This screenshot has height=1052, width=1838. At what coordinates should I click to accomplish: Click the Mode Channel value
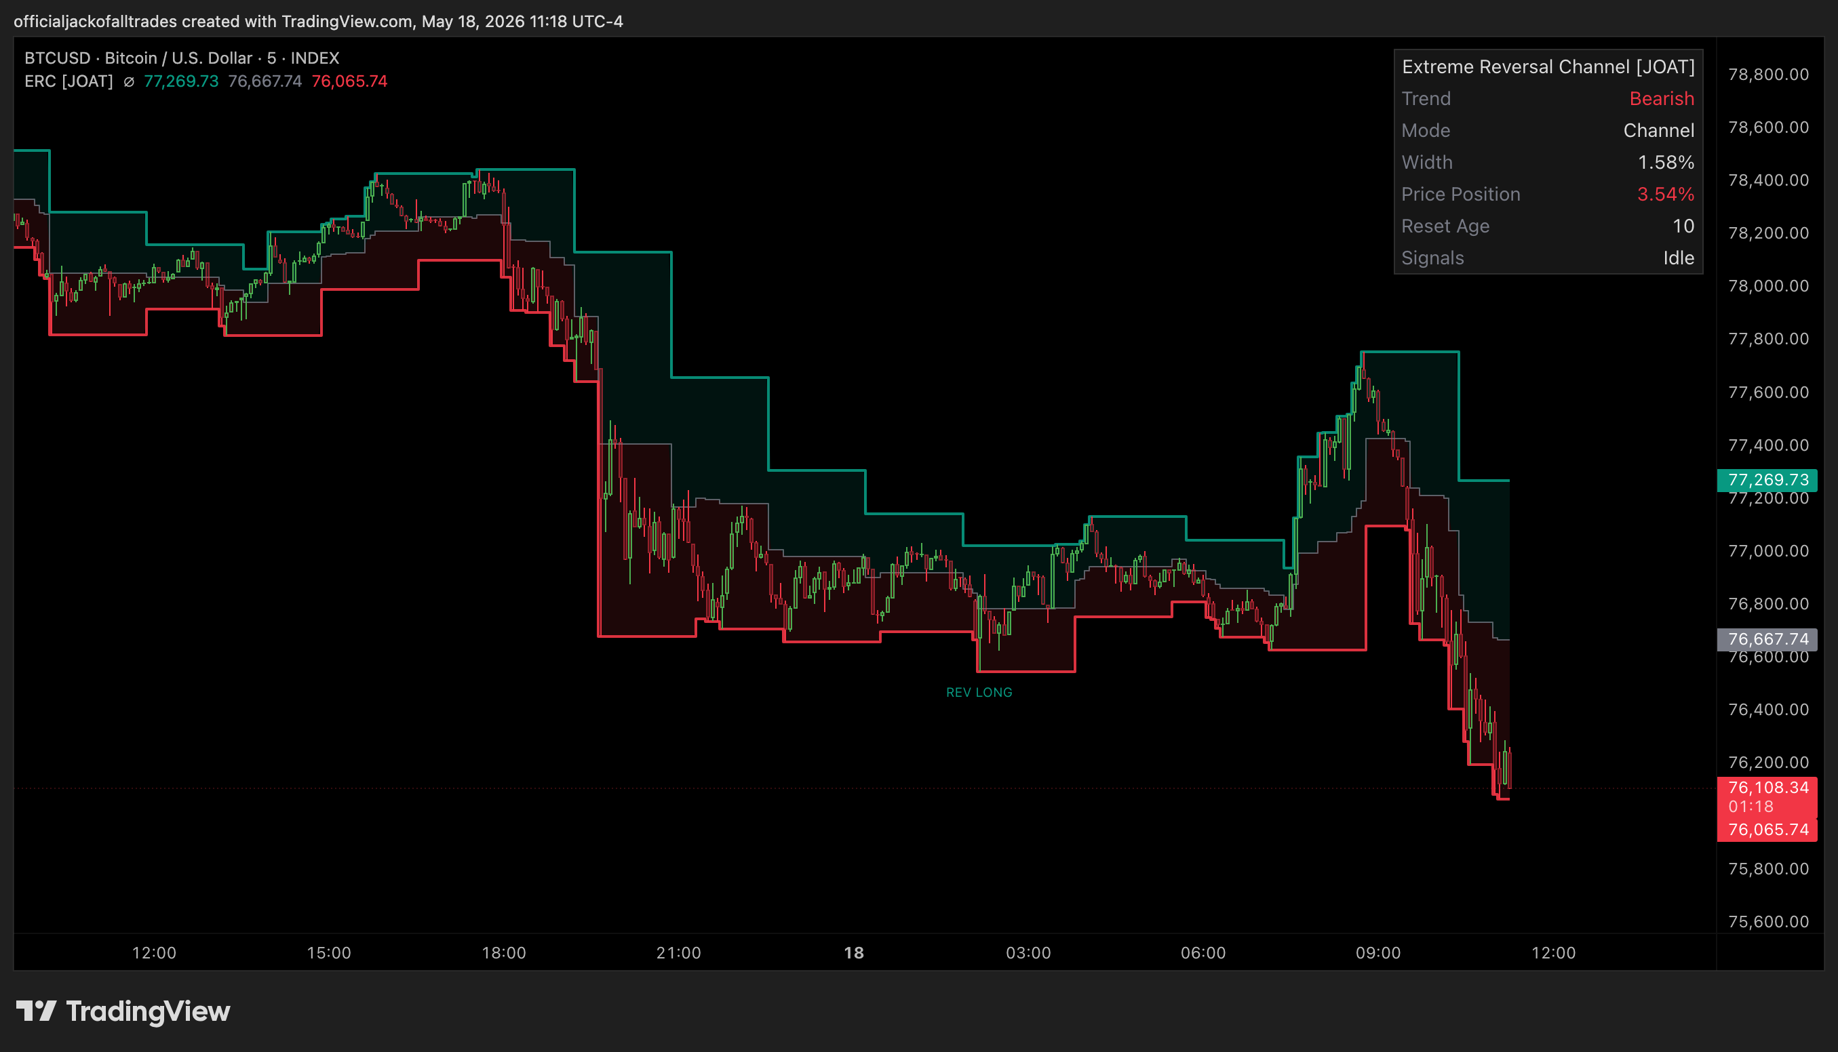(x=1659, y=130)
